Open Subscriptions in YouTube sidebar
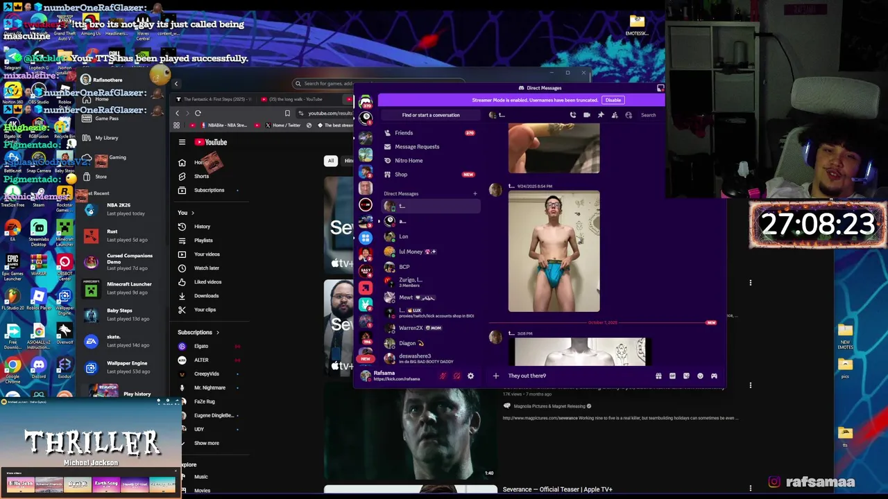The width and height of the screenshot is (888, 499). point(208,190)
